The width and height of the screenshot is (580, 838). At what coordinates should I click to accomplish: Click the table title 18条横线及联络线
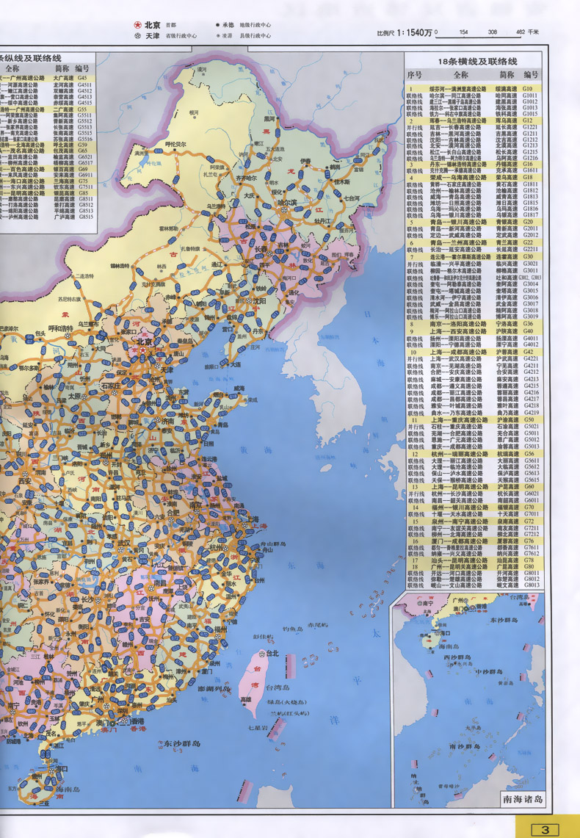pyautogui.click(x=477, y=62)
